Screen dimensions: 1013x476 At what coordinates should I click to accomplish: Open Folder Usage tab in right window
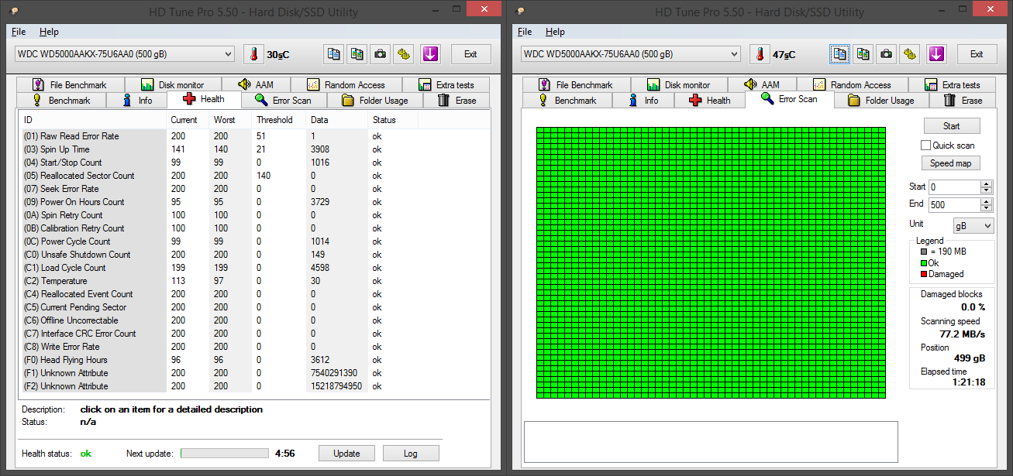click(x=880, y=101)
